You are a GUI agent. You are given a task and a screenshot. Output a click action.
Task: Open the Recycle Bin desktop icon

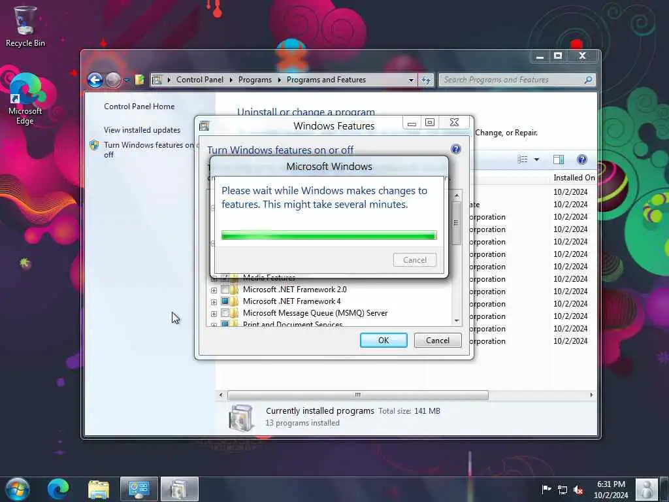(x=25, y=26)
